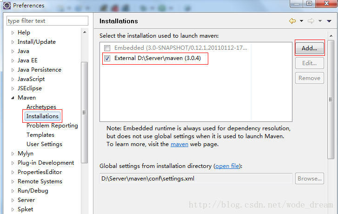Select the Help preferences category
This screenshot has width=338, height=214.
(24, 33)
